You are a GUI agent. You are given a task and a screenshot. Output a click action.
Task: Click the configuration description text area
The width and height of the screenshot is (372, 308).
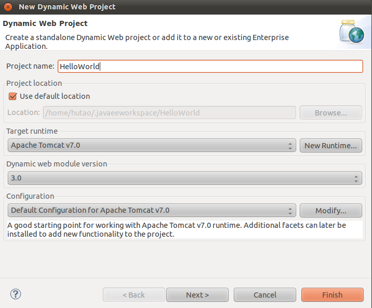[x=184, y=229]
